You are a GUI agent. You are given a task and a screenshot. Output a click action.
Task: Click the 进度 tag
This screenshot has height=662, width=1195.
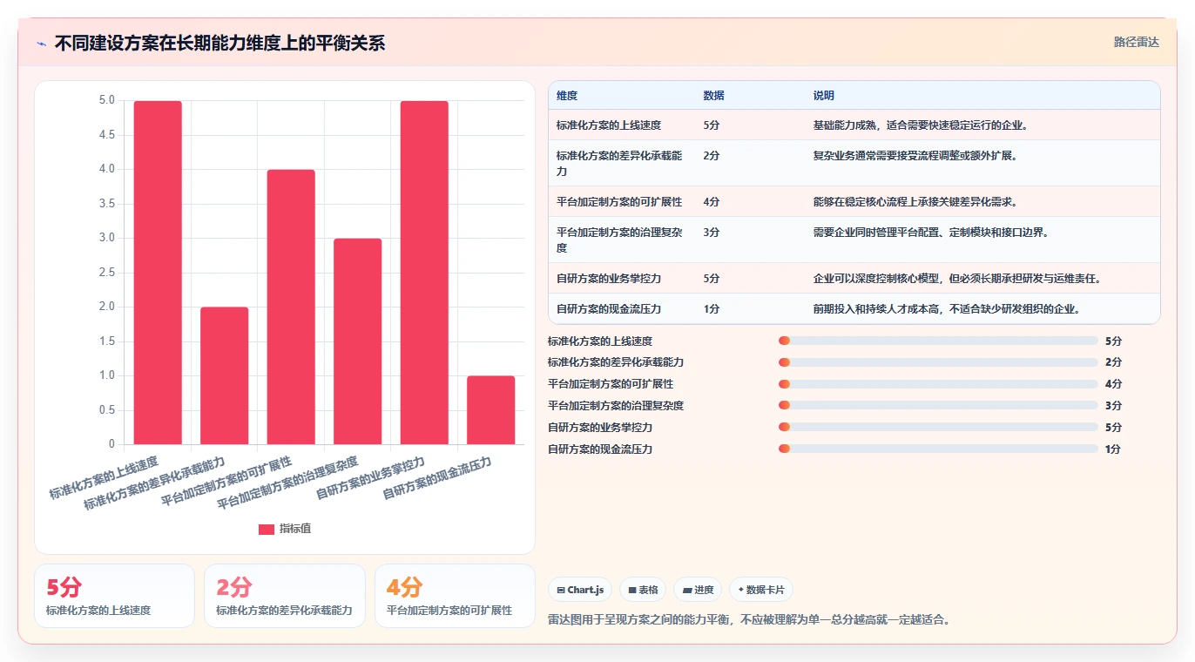point(698,590)
